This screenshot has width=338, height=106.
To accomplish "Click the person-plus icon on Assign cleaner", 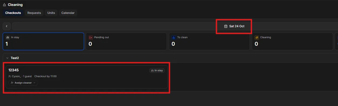I will [12, 83].
